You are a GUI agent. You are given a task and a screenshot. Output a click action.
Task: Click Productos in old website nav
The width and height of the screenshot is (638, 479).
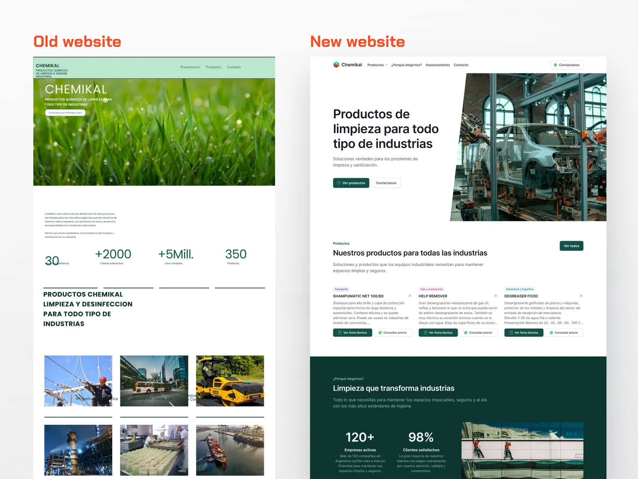point(213,67)
